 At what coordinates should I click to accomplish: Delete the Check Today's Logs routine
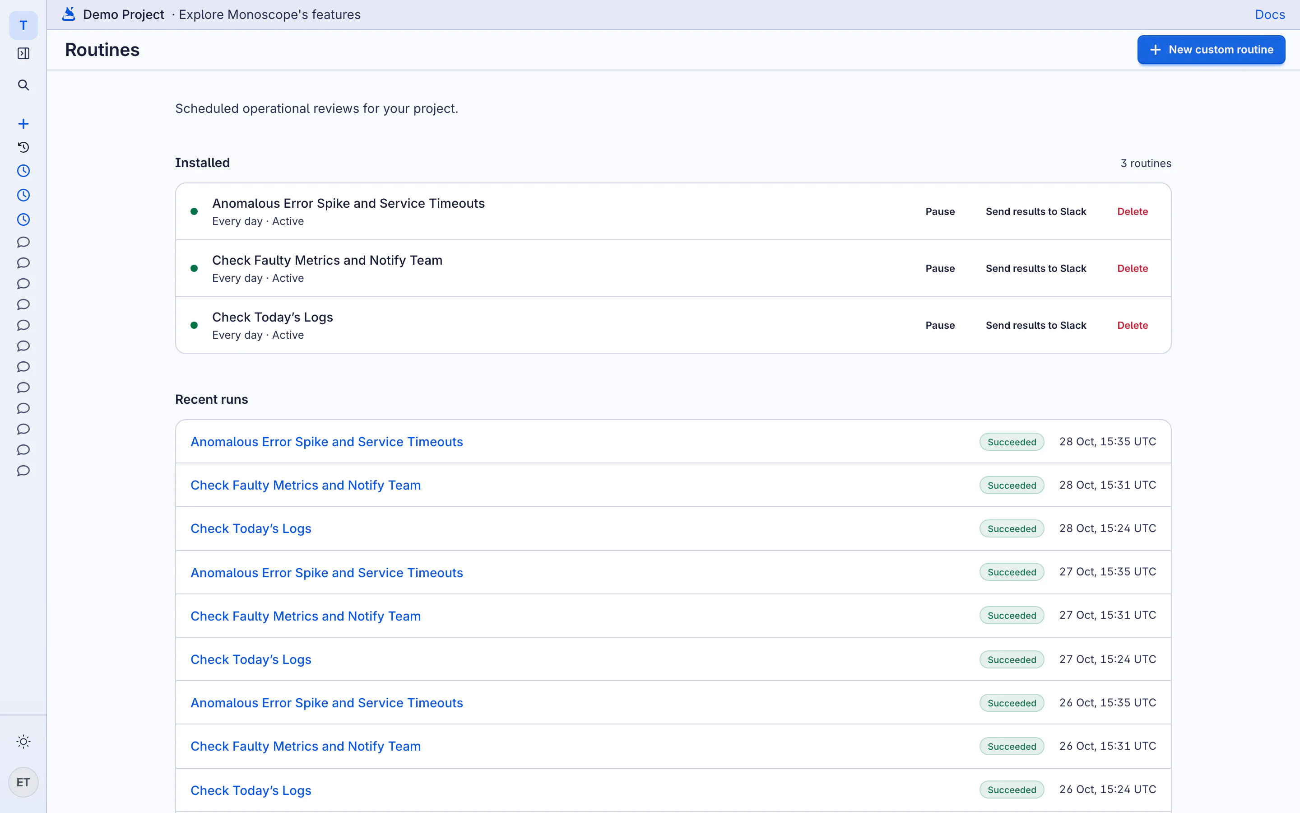[1133, 325]
